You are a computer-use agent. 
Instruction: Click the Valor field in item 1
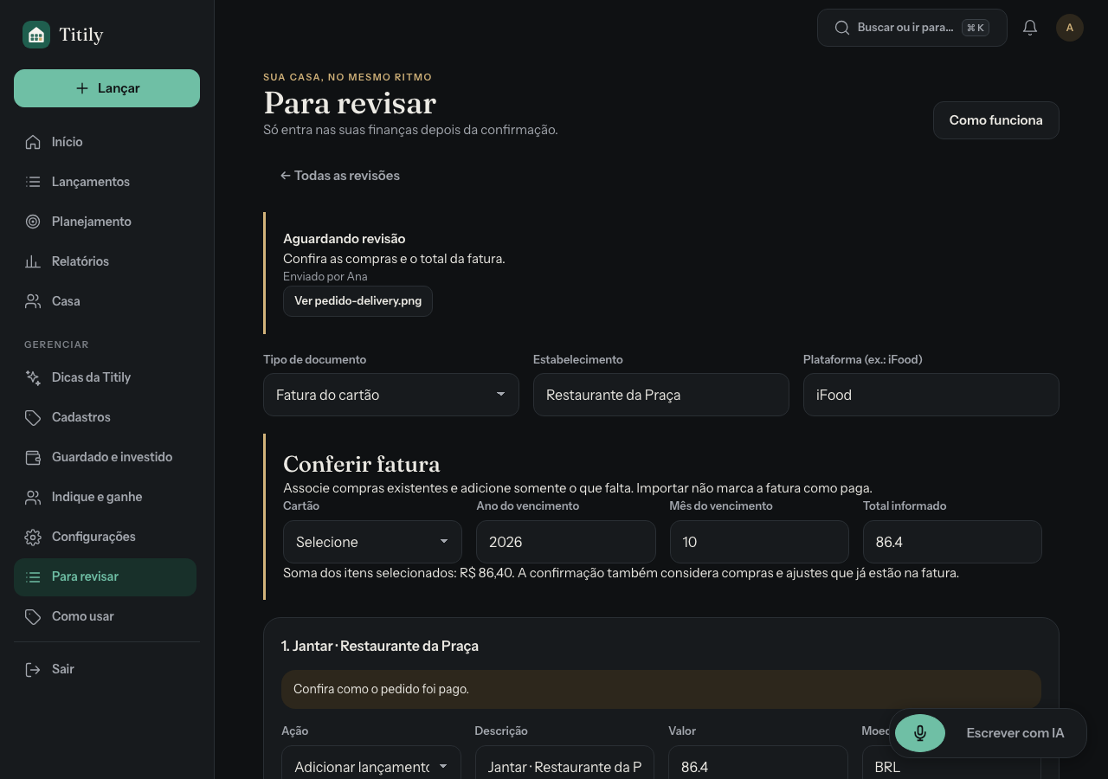758,763
